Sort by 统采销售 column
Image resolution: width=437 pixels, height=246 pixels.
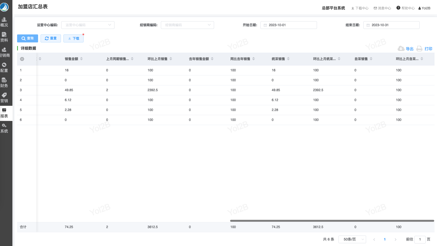[288, 59]
